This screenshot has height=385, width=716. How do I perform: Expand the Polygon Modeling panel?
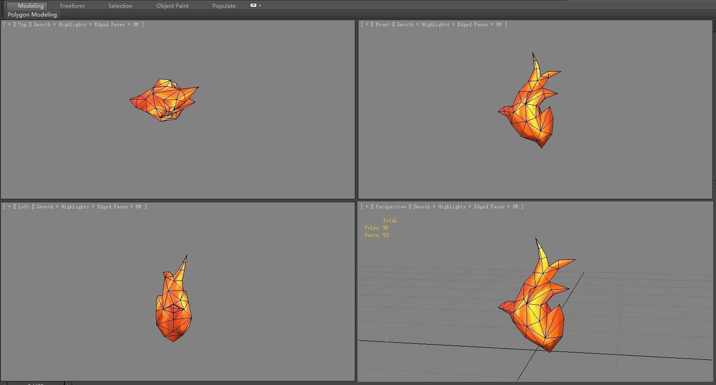tap(32, 15)
